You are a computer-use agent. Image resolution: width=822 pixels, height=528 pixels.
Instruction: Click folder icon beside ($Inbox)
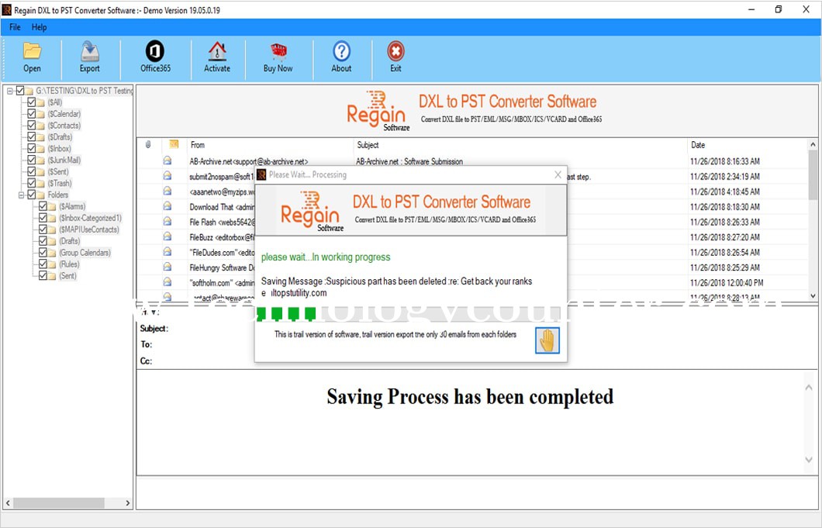click(41, 148)
